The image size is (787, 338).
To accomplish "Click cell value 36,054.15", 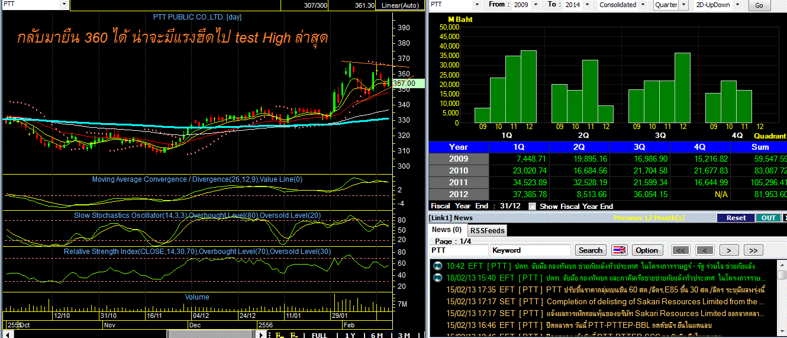I will (x=650, y=194).
